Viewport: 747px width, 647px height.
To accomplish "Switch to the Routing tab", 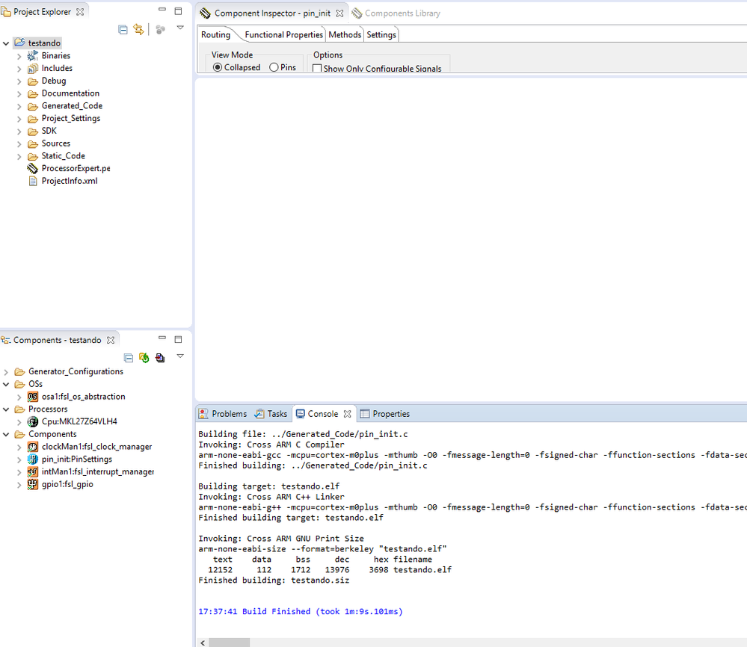I will point(215,35).
